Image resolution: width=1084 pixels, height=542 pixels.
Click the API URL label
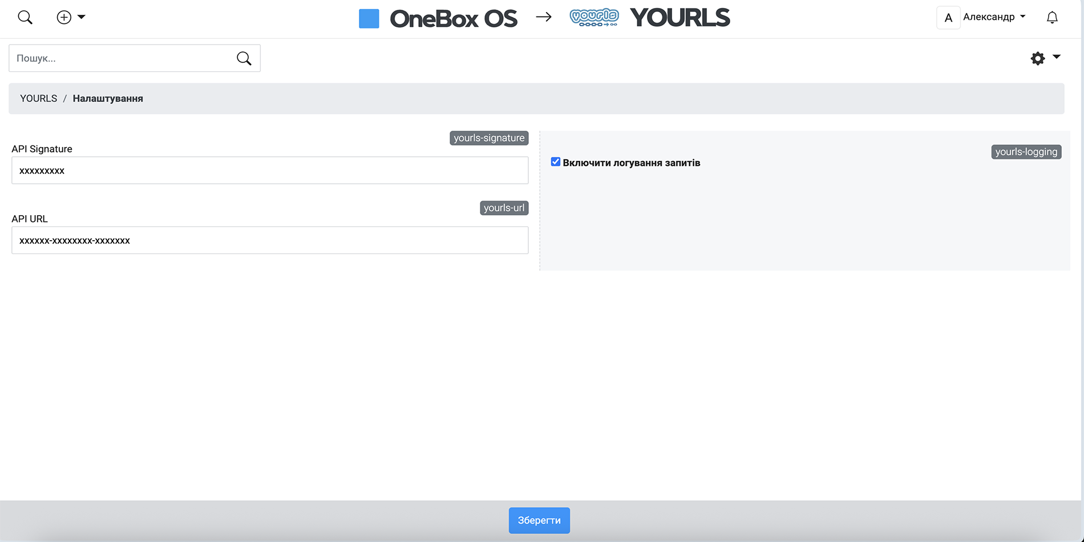[30, 219]
